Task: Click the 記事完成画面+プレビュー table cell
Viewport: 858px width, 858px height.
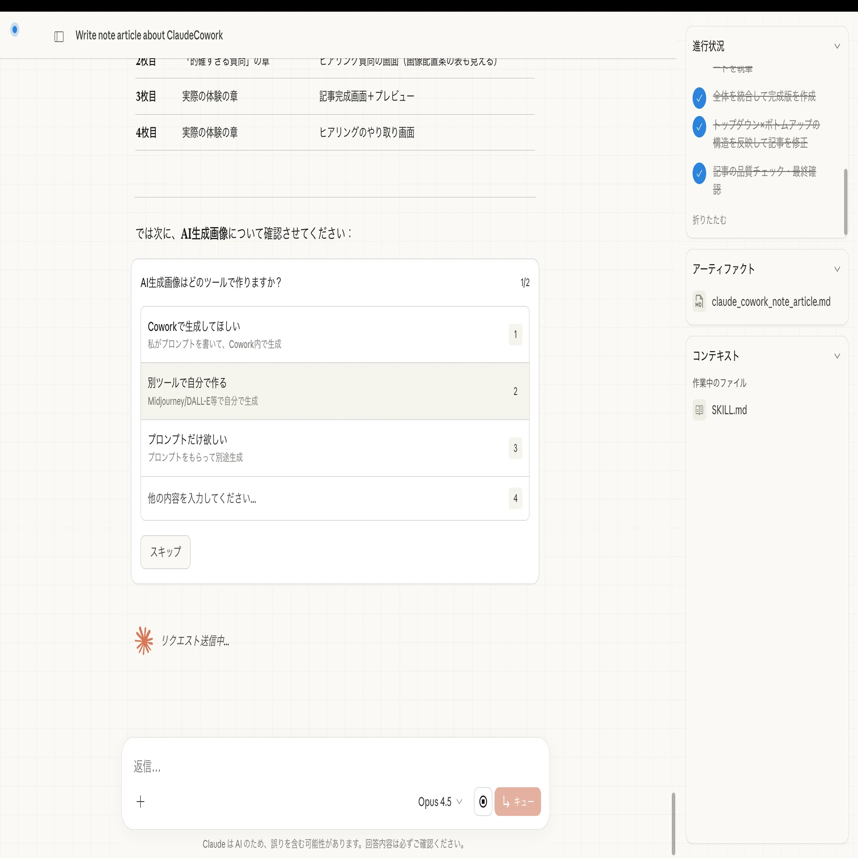Action: pyautogui.click(x=367, y=96)
